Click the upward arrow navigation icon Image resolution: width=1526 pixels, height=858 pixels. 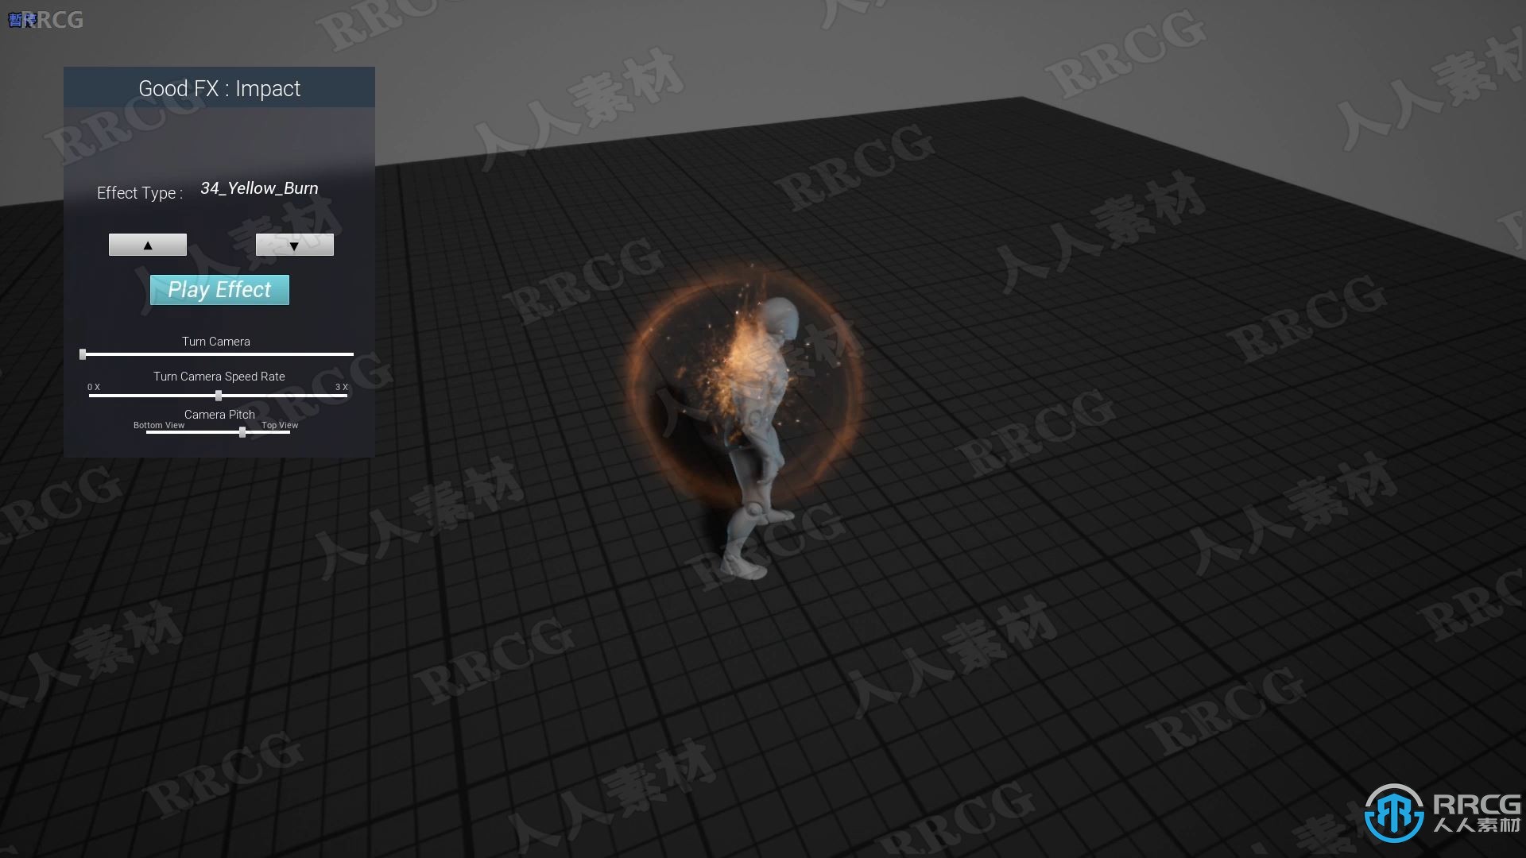[147, 244]
